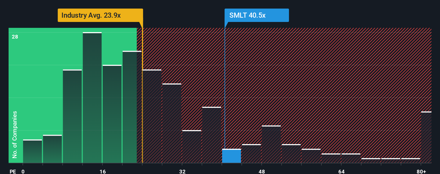Click the x-axis tick label 48
The height and width of the screenshot is (174, 440).
(x=262, y=171)
